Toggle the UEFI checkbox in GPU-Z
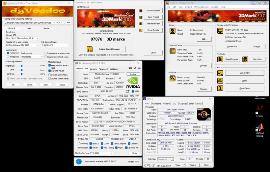This screenshot has width=270, height=172. click(133, 92)
